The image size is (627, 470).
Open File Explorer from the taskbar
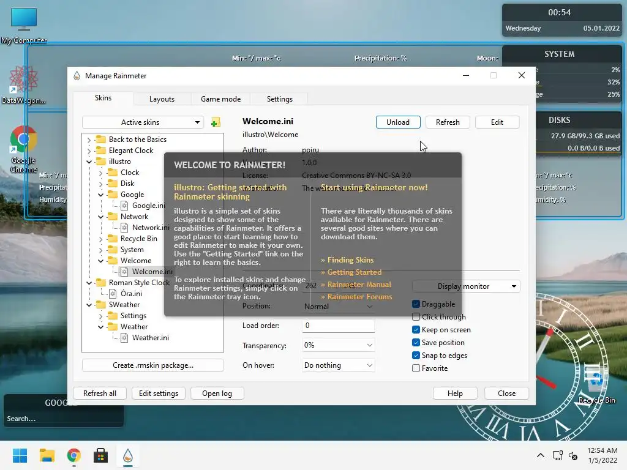47,455
